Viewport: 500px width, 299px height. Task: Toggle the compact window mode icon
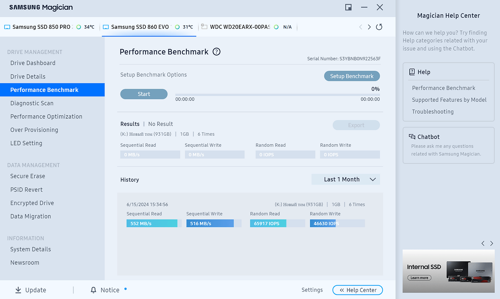click(x=348, y=7)
